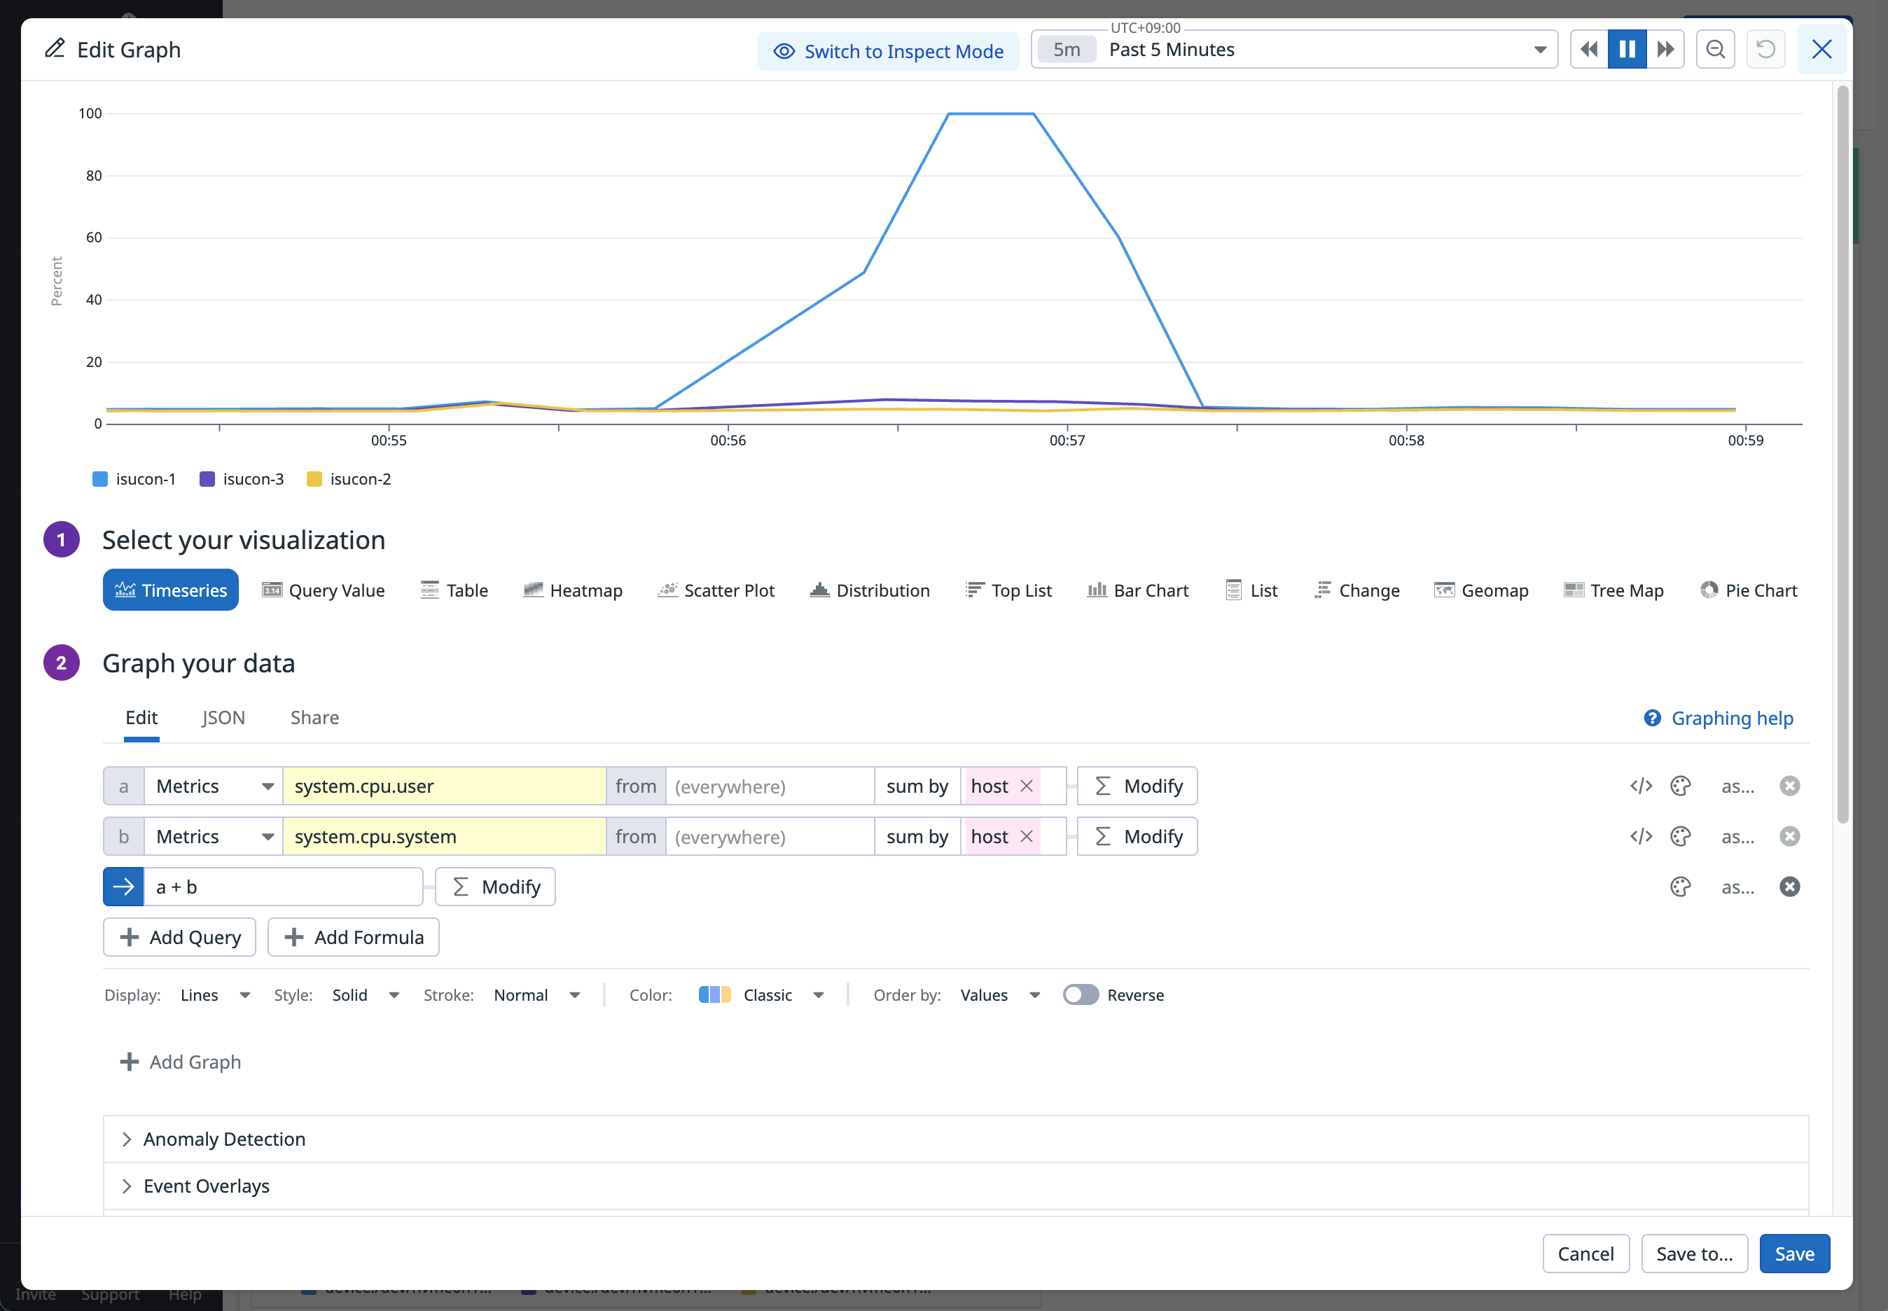Click the rewind time range icon
Viewport: 1888px width, 1311px height.
click(x=1588, y=50)
